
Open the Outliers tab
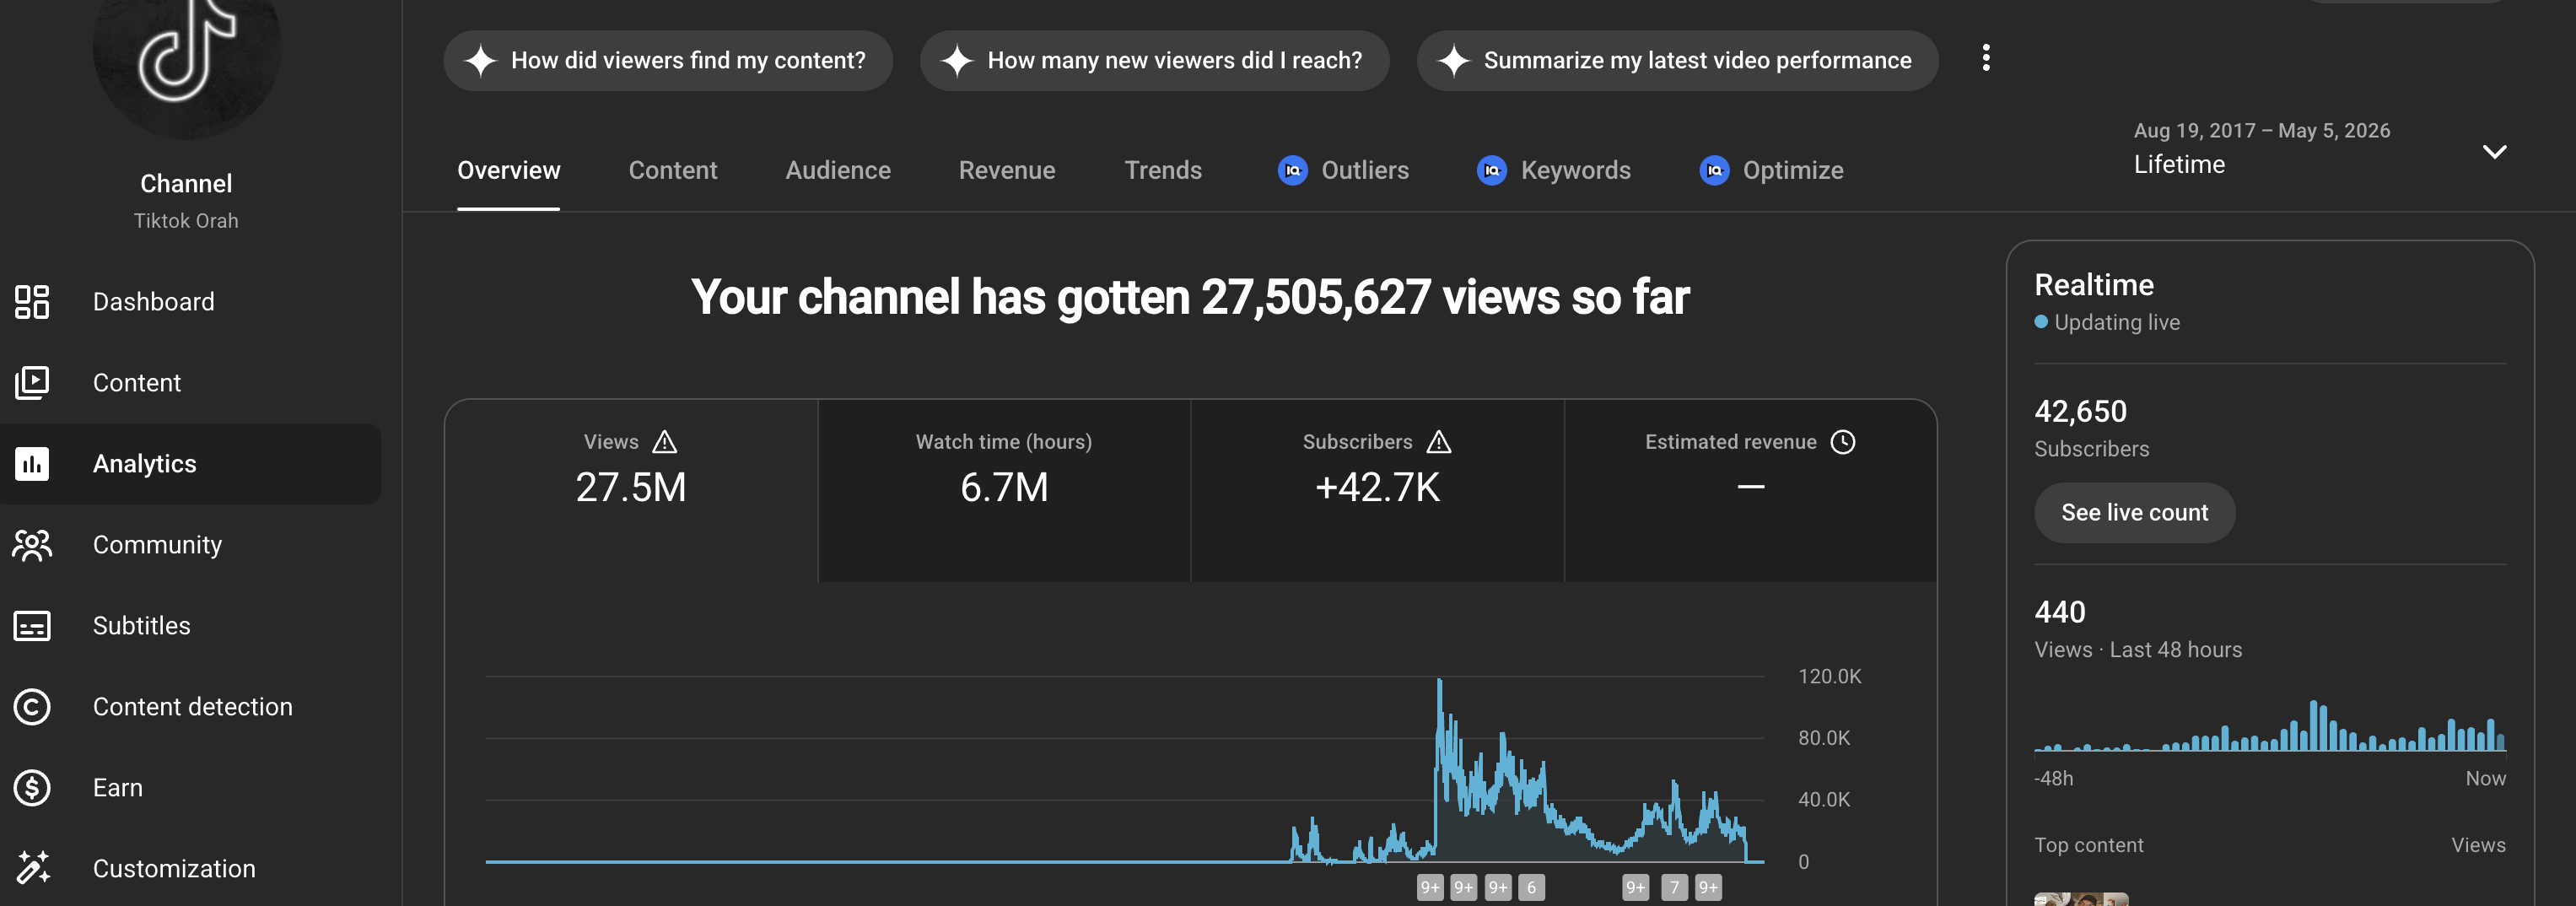click(x=1343, y=170)
